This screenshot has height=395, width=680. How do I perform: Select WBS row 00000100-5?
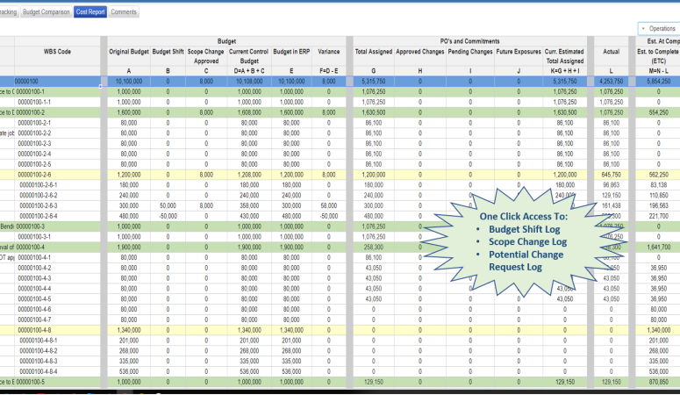click(x=32, y=382)
